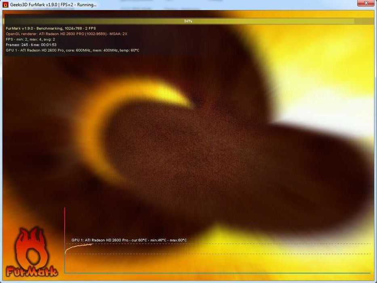Viewport: 377px width, 283px height.
Task: Click the 'FPS - min: 2, max: 4, avg: 2' line
Action: pos(30,39)
